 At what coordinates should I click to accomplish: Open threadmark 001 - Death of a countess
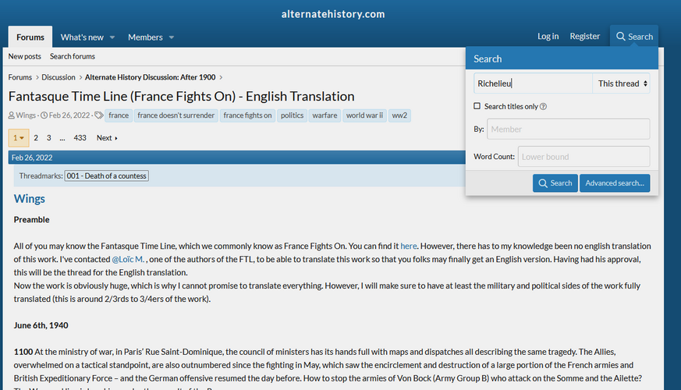tap(106, 176)
